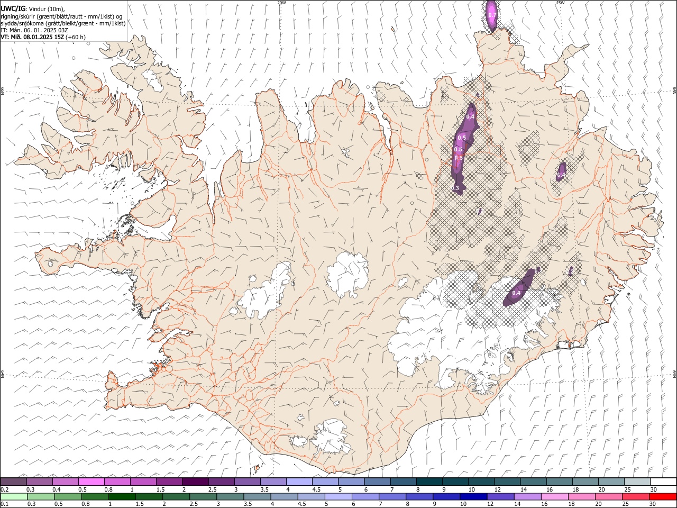The image size is (677, 508).
Task: Click the UWC/IG heading in the title box
Action: coord(13,8)
